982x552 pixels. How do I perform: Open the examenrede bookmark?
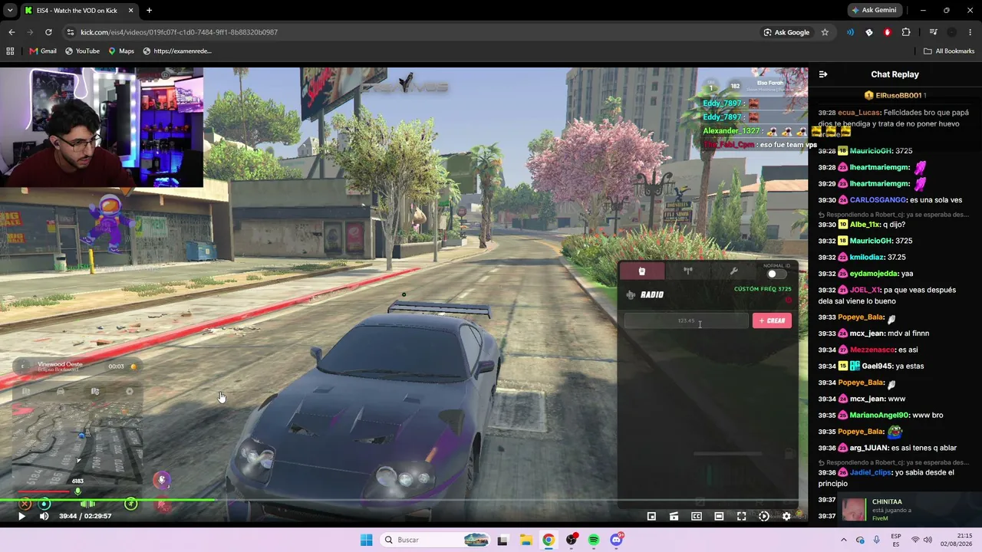tap(177, 51)
